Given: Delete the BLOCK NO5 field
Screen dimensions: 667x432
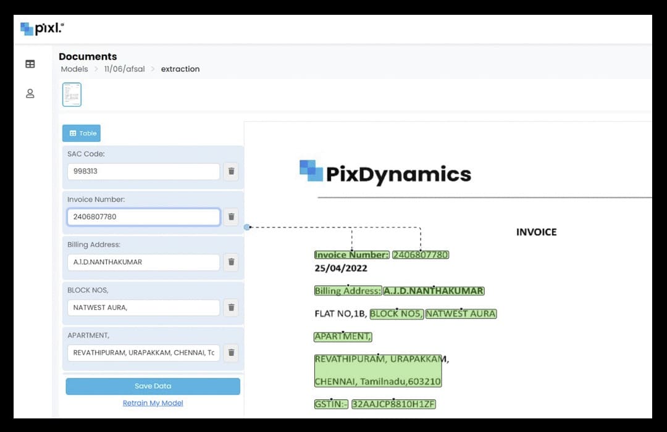Looking at the screenshot, I should pos(232,307).
